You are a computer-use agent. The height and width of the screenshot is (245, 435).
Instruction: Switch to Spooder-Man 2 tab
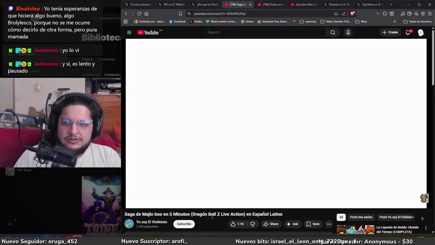coord(304,4)
